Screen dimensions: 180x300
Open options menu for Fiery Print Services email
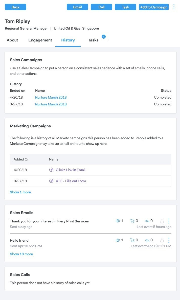[169, 221]
